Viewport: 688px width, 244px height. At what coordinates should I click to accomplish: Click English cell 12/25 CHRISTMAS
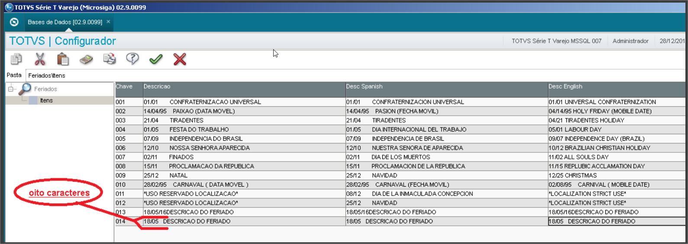click(x=617, y=175)
